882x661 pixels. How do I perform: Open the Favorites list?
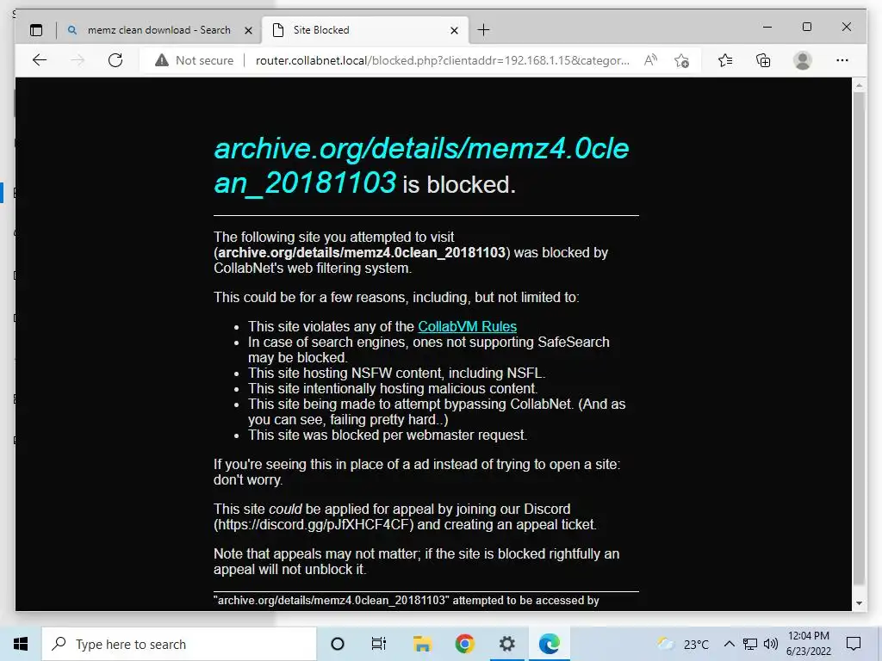pos(725,60)
